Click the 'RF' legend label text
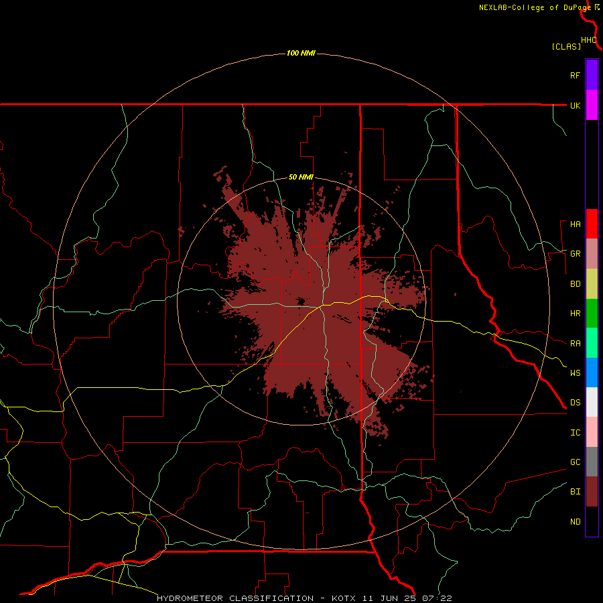Image resolution: width=603 pixels, height=603 pixels. (575, 75)
